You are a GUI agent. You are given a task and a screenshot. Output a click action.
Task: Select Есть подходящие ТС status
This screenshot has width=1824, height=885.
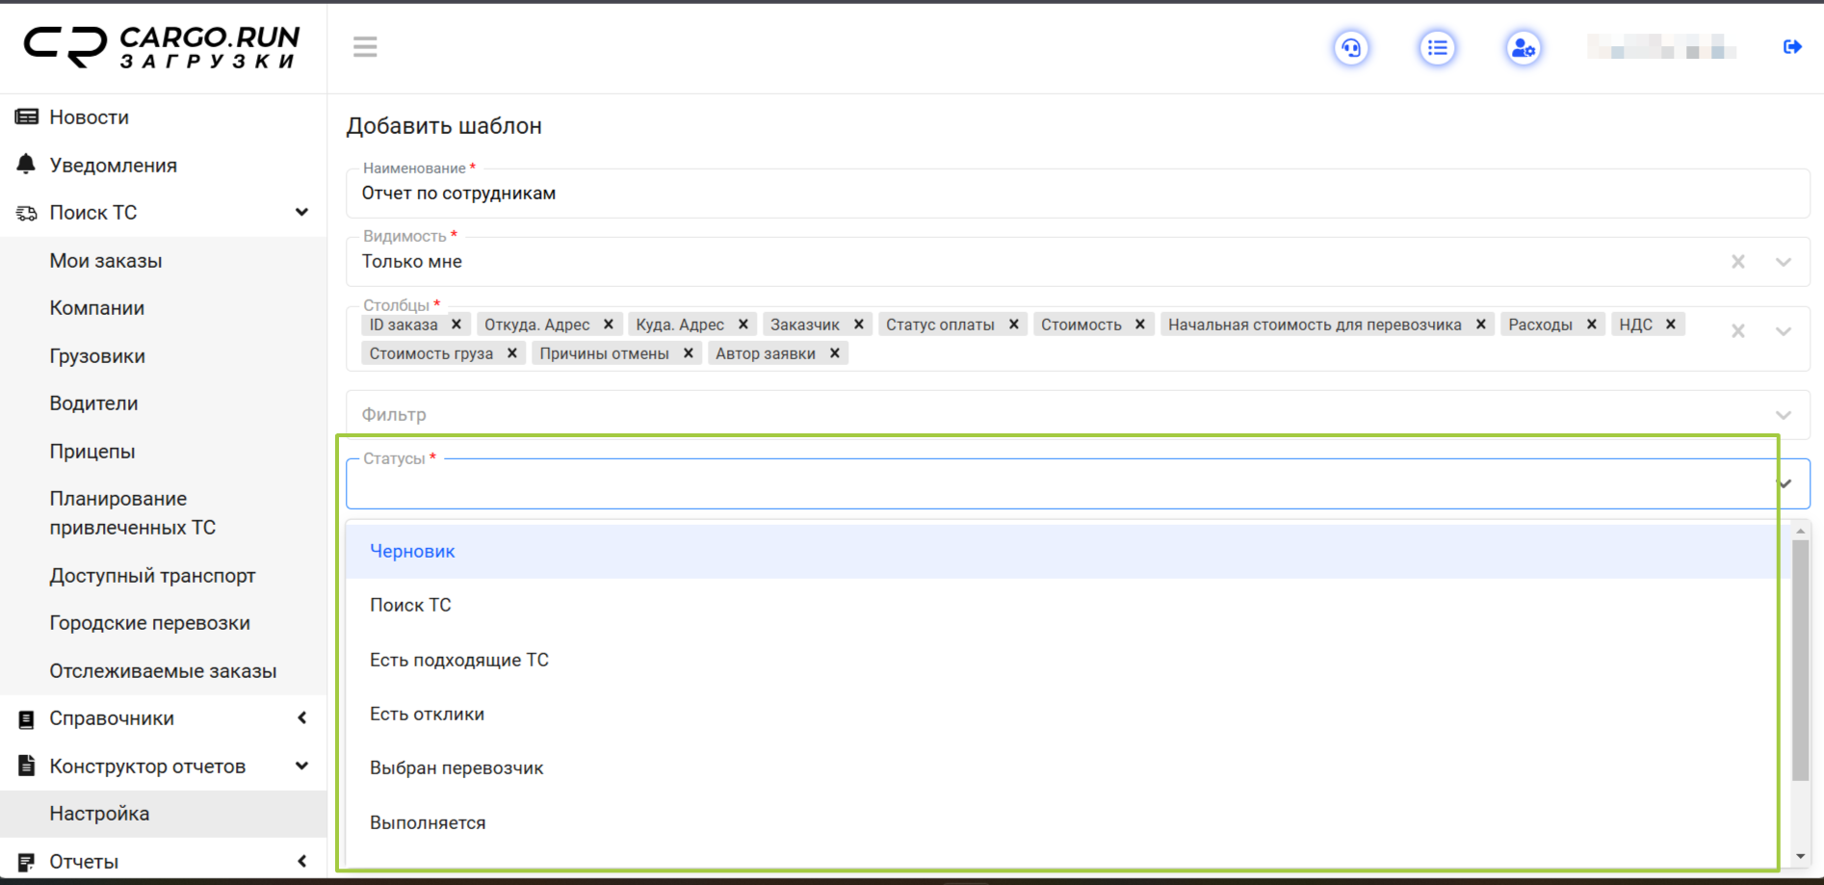pos(1067,660)
